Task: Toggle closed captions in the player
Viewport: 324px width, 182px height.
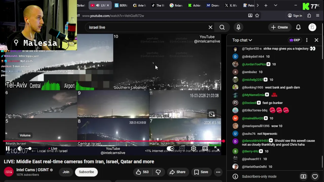Action: [x=182, y=149]
